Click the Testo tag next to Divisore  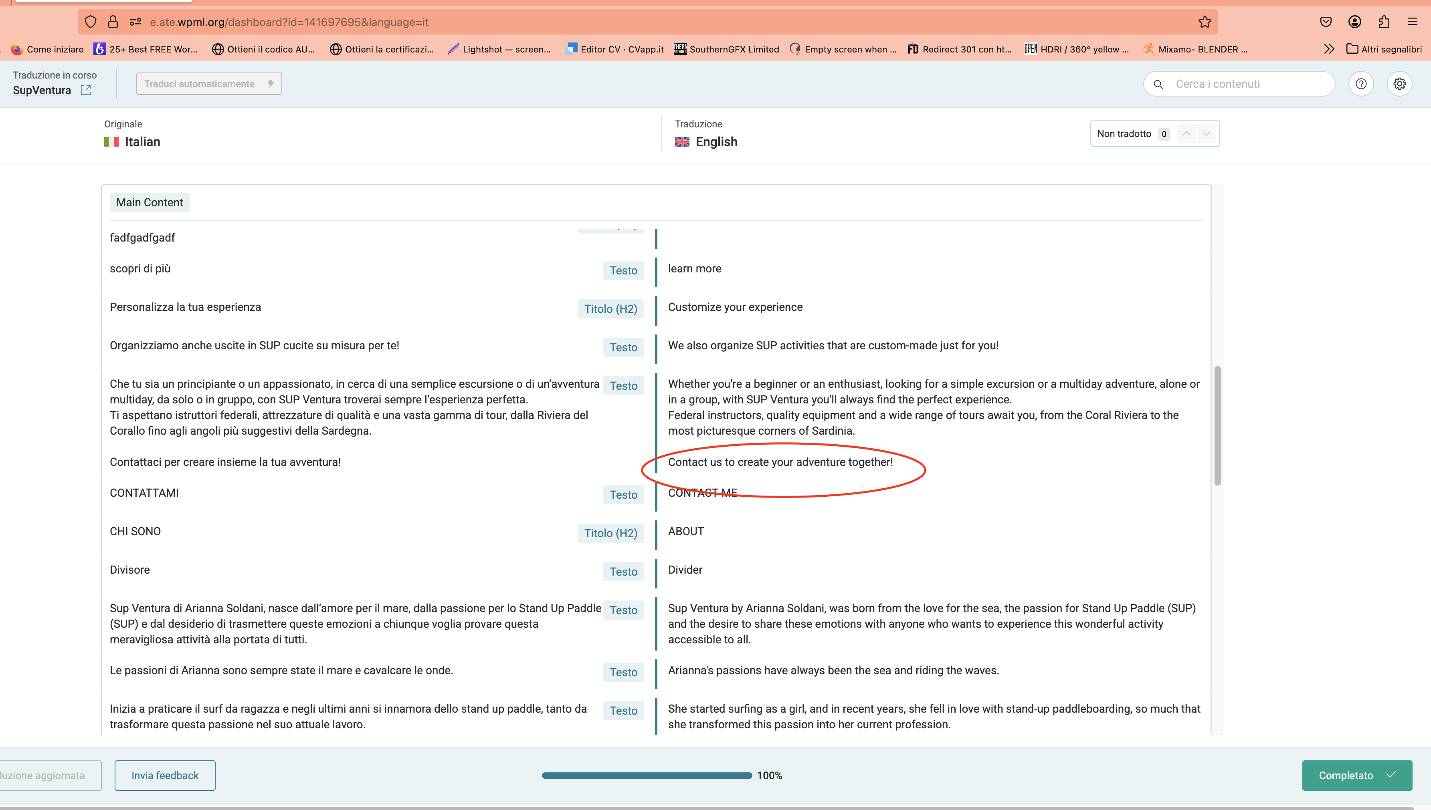pos(623,571)
